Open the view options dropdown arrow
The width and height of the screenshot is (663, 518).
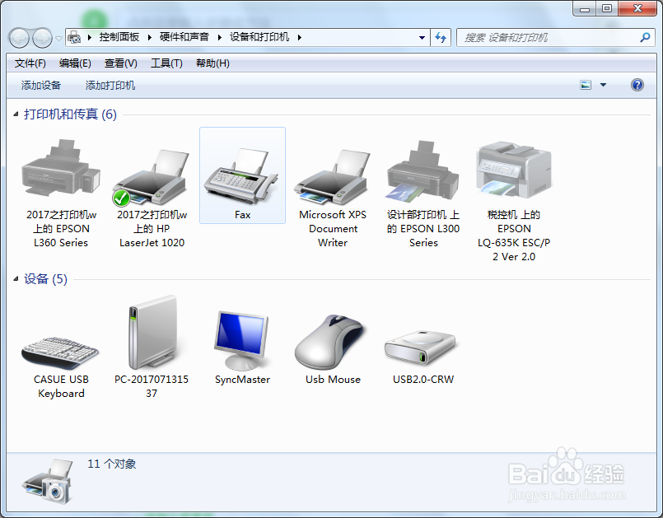[x=604, y=85]
